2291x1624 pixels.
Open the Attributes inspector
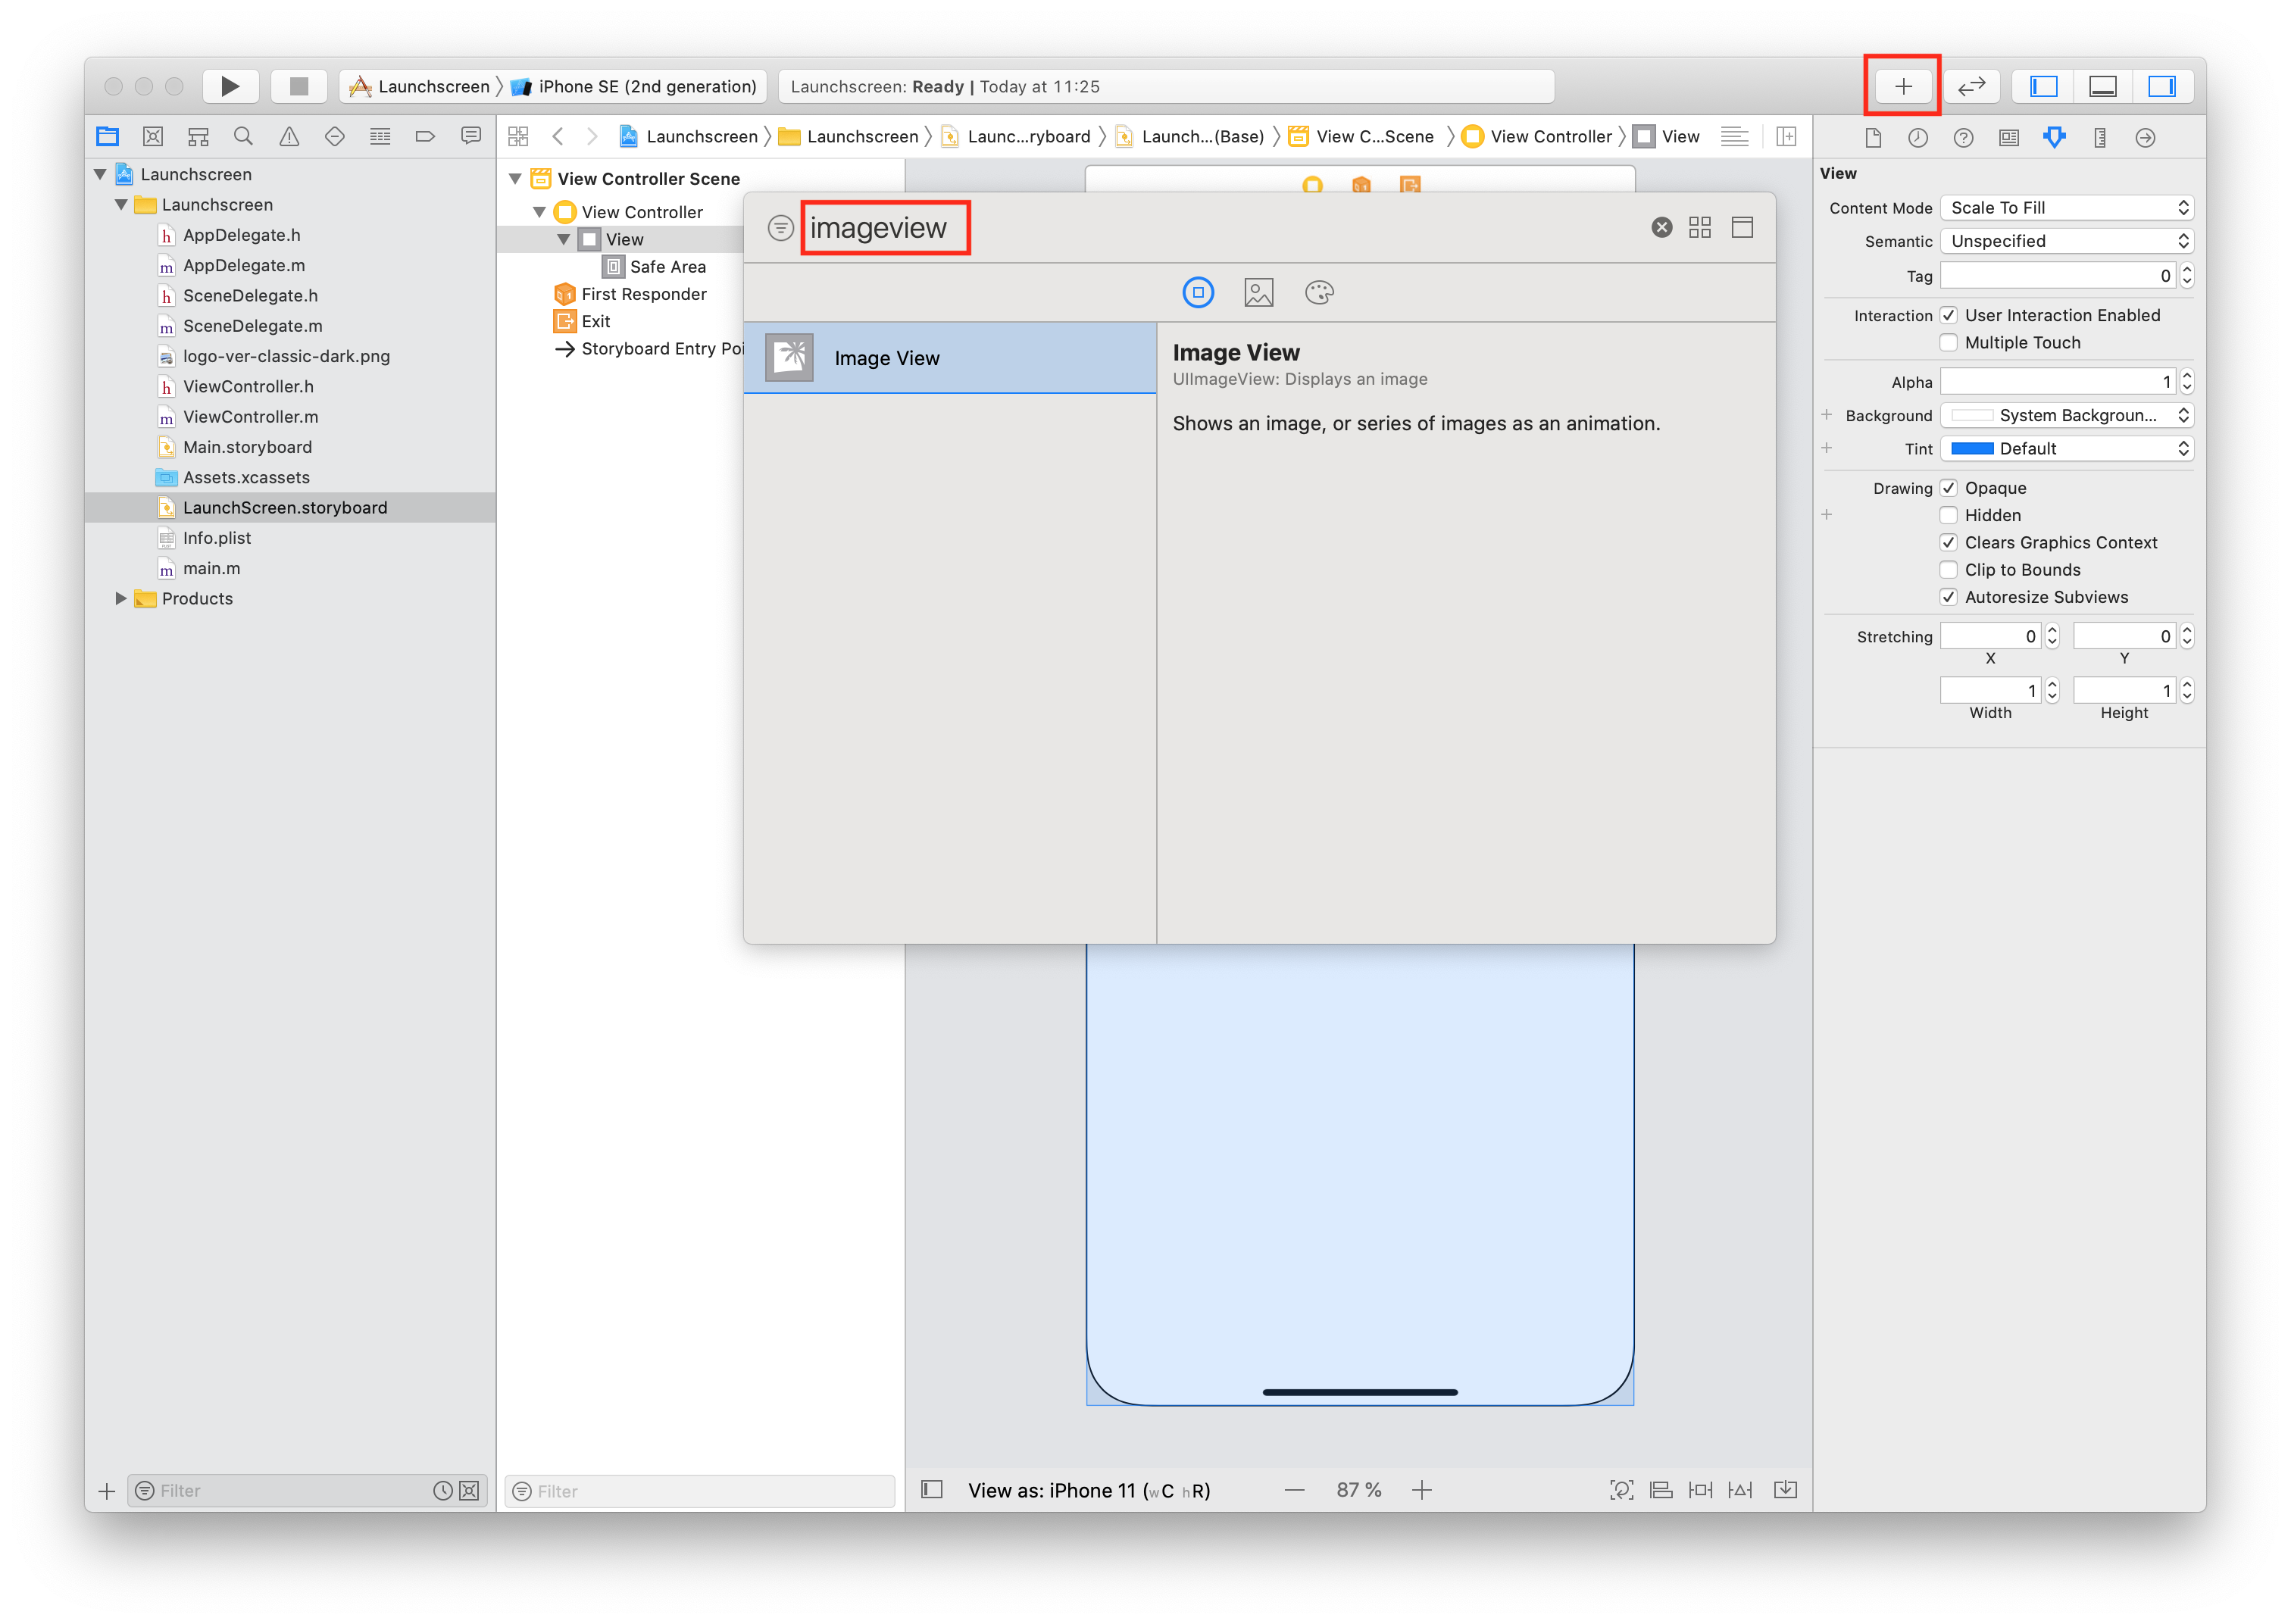pyautogui.click(x=2054, y=137)
